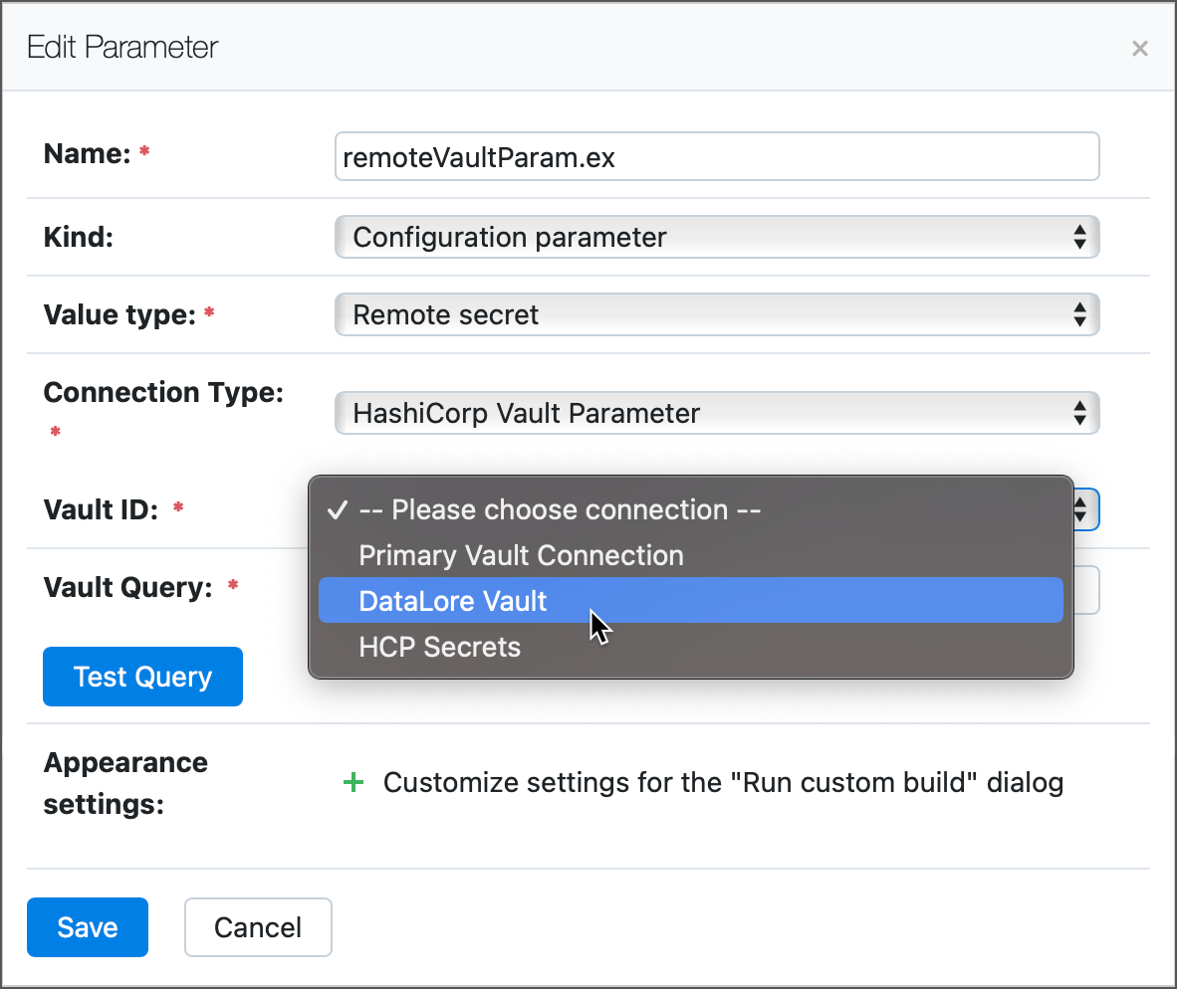The width and height of the screenshot is (1177, 989).
Task: Close the Edit Parameter dialog
Action: (x=1139, y=48)
